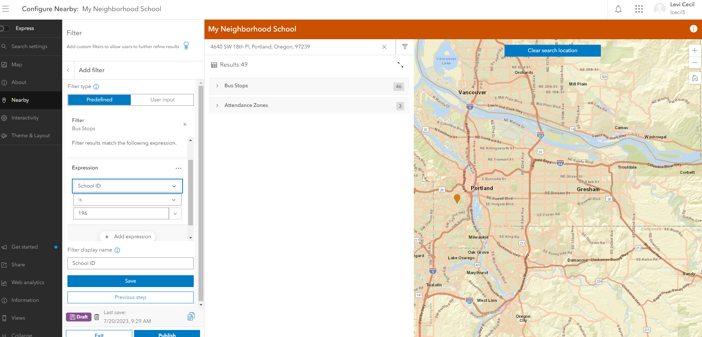The width and height of the screenshot is (702, 337).
Task: Open the app launcher grid
Action: coord(639,9)
